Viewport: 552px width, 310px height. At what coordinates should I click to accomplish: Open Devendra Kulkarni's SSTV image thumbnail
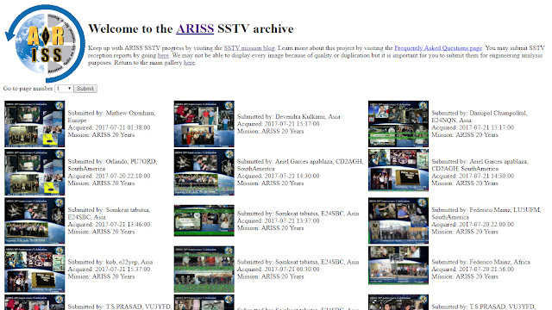coord(204,124)
